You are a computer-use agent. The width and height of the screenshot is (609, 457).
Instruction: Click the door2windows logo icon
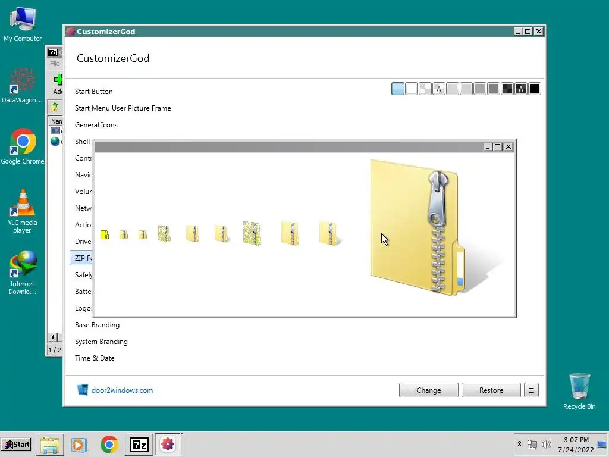[82, 390]
